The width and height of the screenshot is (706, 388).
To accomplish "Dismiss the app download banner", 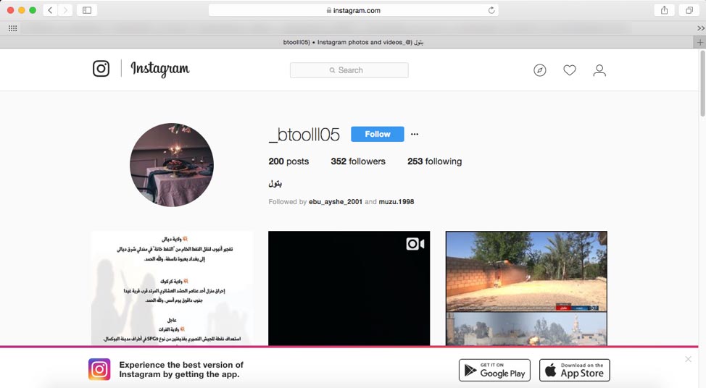I will coord(688,360).
